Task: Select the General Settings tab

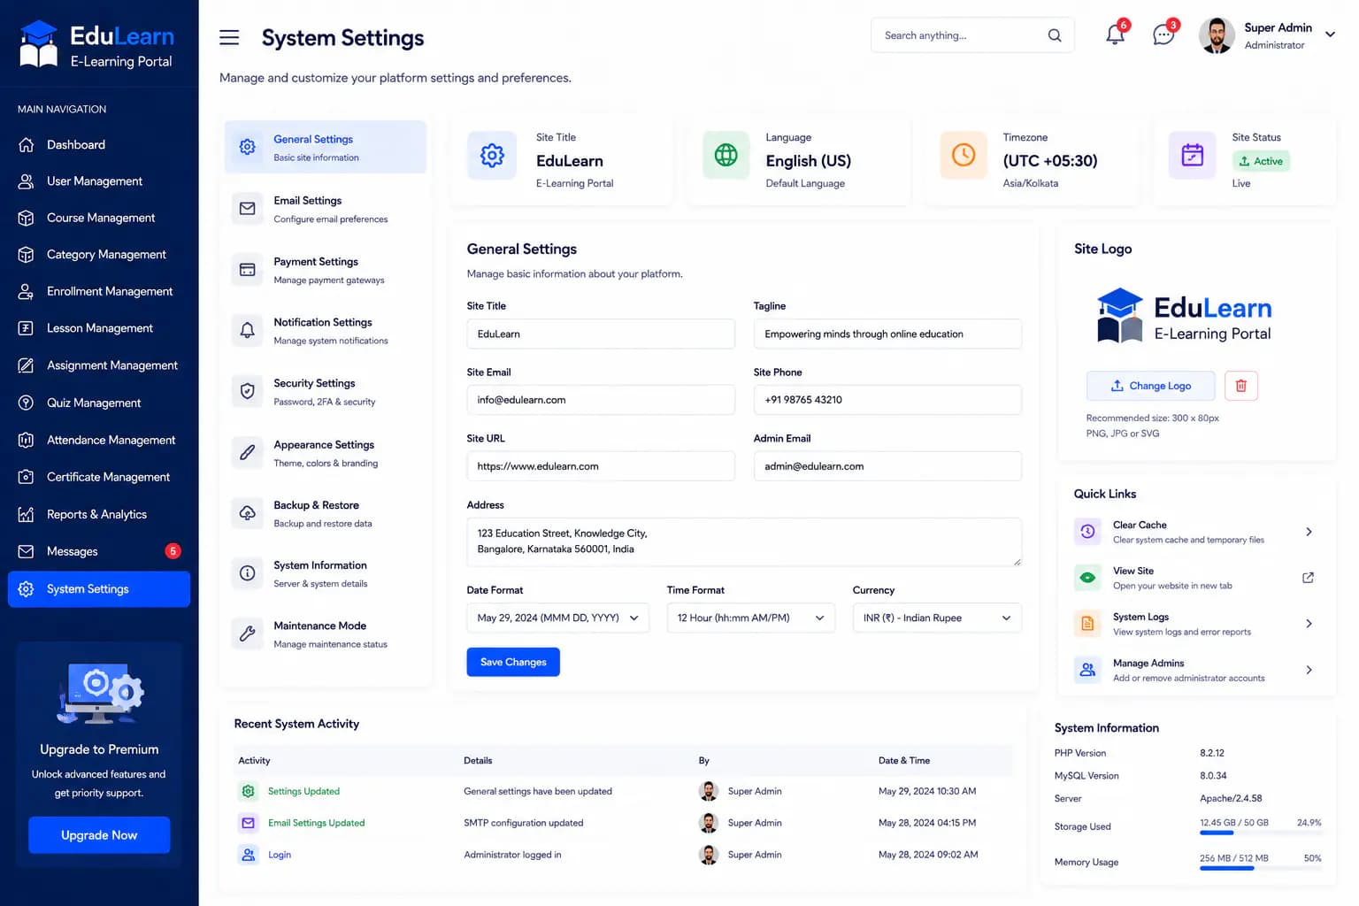Action: pos(326,147)
